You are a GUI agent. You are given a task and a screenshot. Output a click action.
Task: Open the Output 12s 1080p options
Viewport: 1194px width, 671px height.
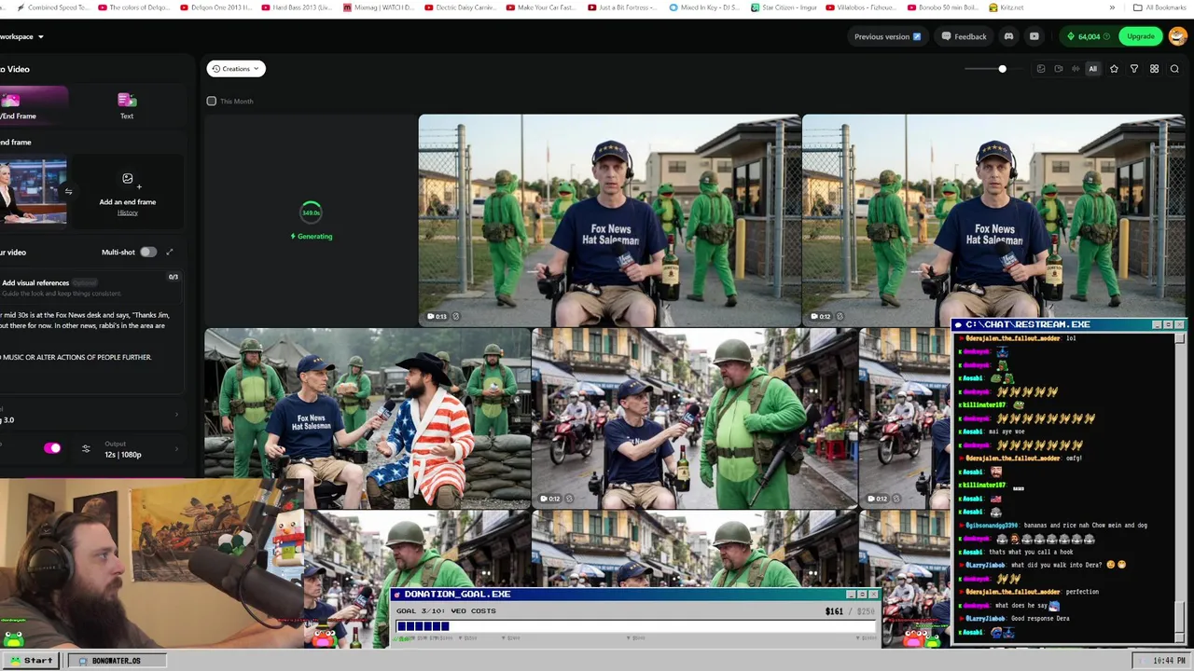click(x=140, y=449)
